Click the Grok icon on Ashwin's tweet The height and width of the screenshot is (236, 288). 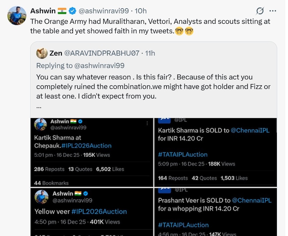(260, 11)
